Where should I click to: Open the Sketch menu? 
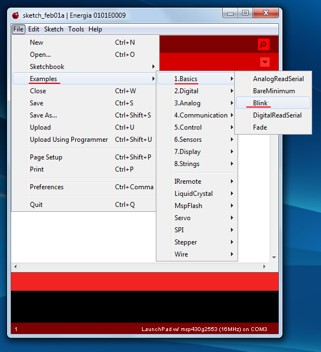coord(54,29)
